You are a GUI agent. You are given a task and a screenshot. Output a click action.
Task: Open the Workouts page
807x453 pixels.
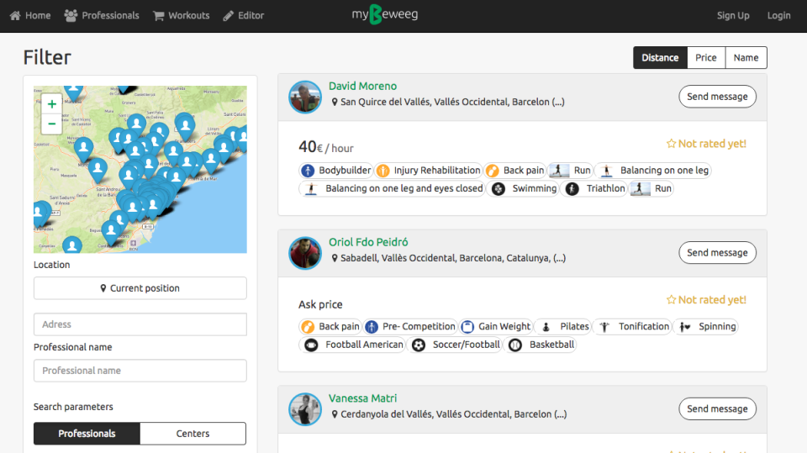pos(182,15)
